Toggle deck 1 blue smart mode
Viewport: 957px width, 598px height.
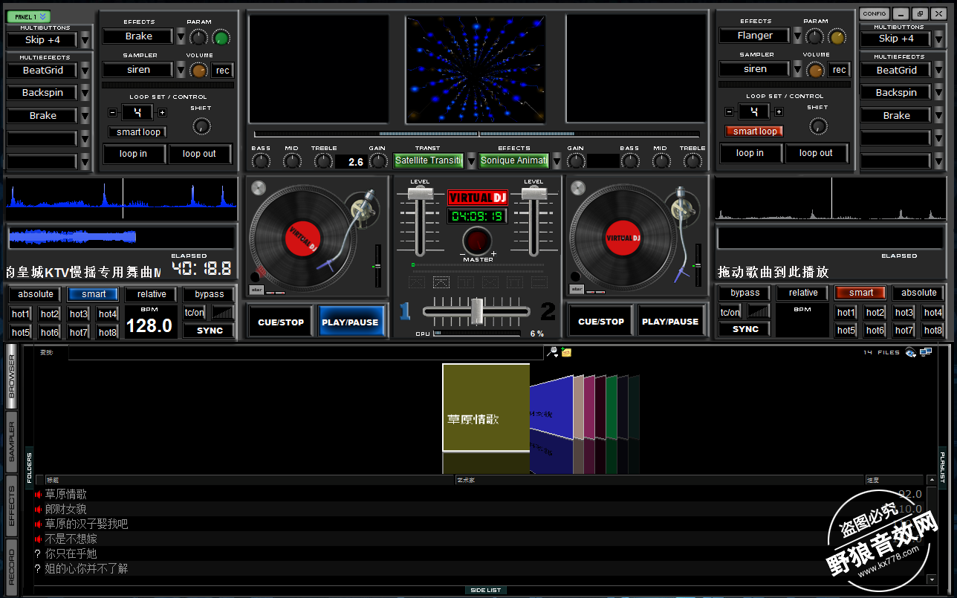click(94, 294)
